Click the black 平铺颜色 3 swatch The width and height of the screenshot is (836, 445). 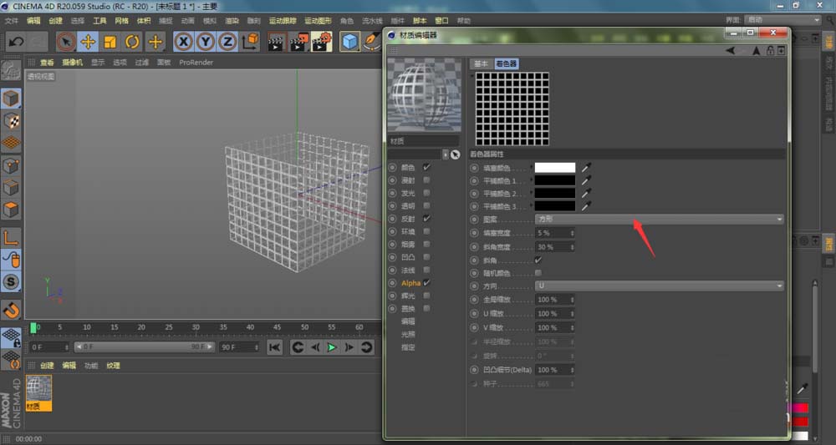(x=555, y=206)
